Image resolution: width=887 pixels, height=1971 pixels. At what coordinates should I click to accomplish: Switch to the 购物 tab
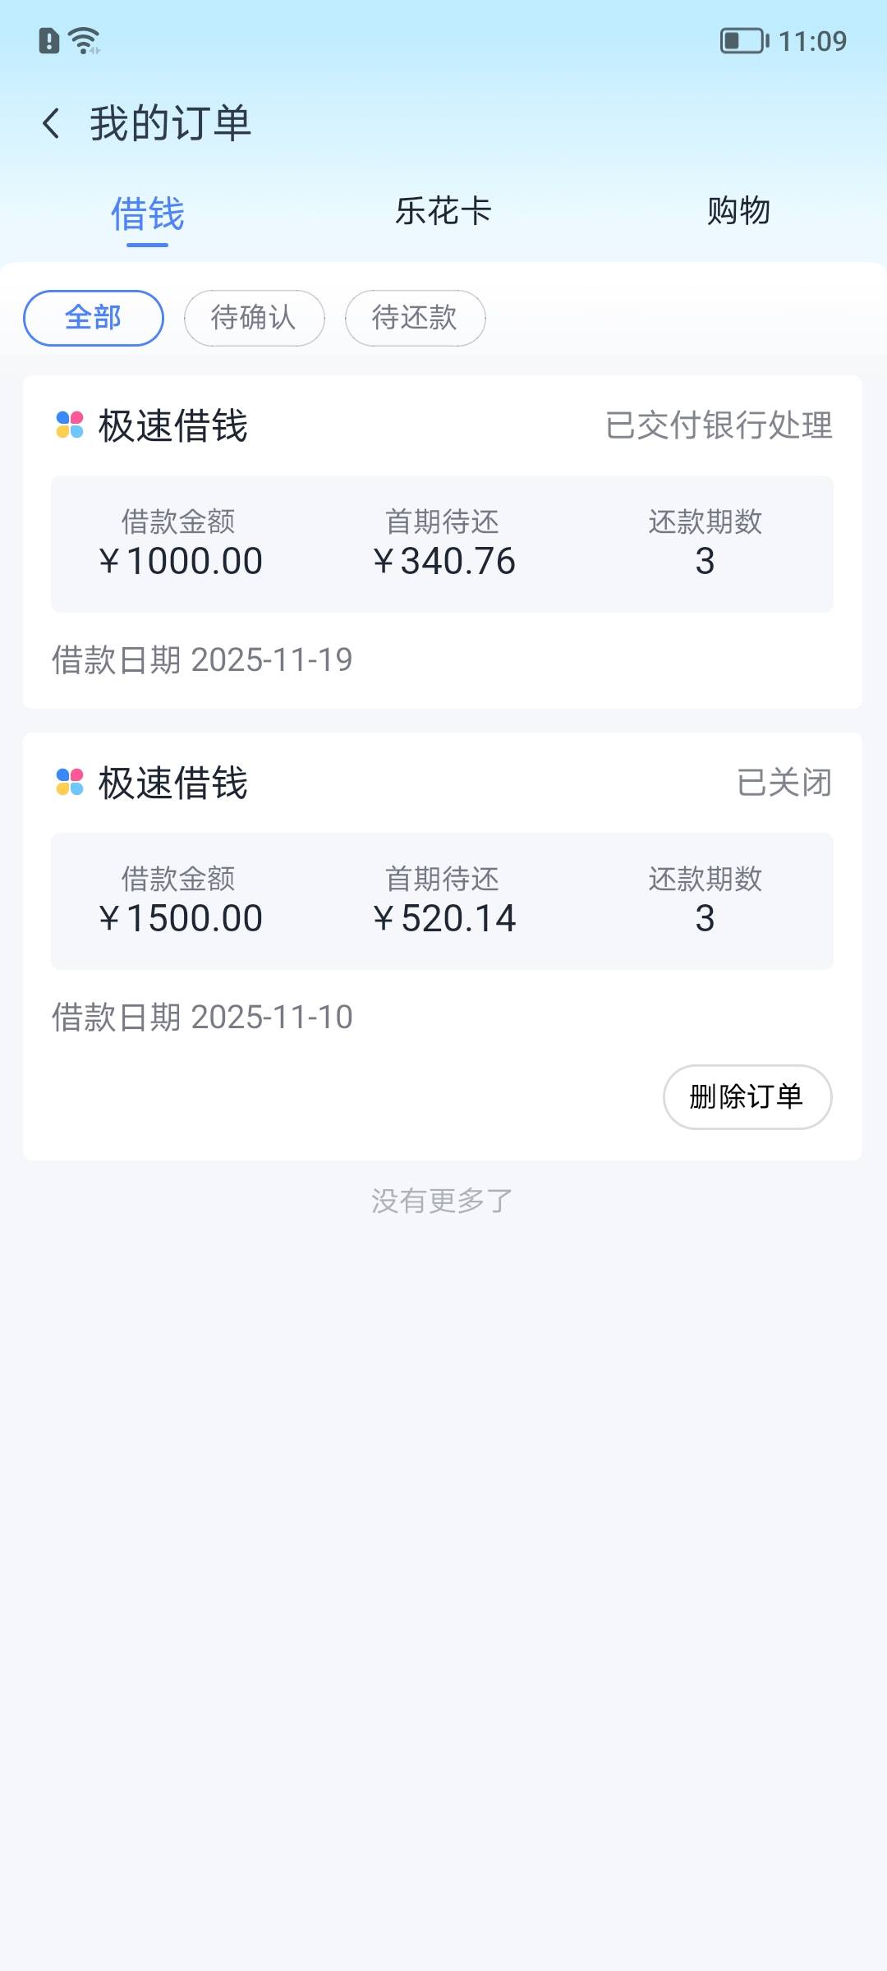[x=738, y=211]
